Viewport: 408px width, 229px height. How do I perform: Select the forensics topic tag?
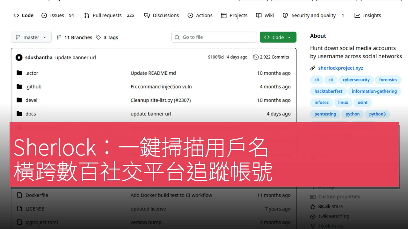coord(388,80)
